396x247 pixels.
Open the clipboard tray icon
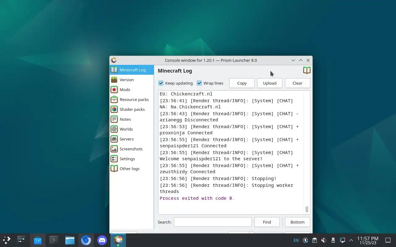(x=315, y=240)
